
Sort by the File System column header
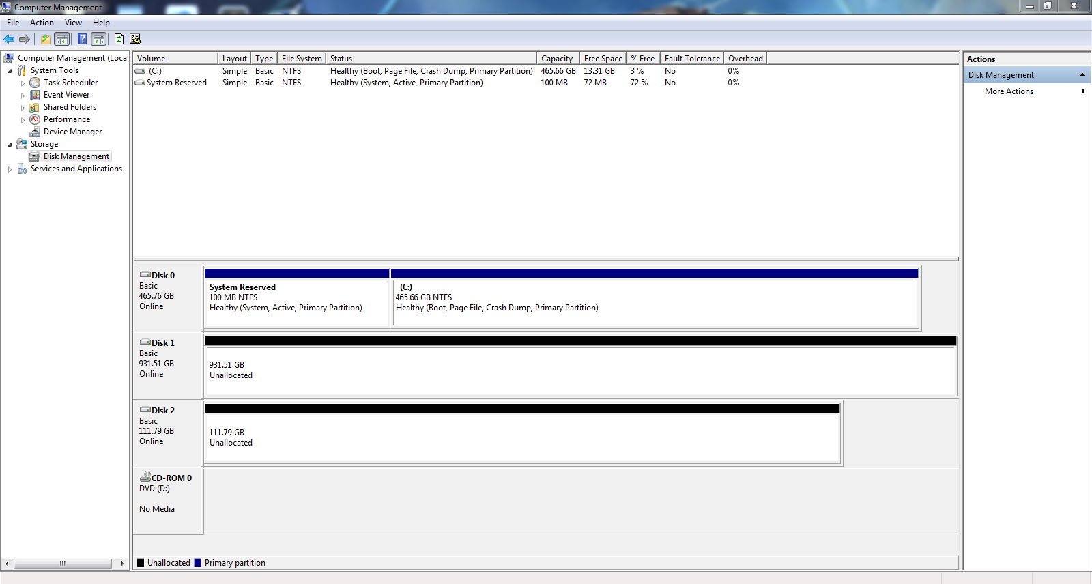coord(302,59)
